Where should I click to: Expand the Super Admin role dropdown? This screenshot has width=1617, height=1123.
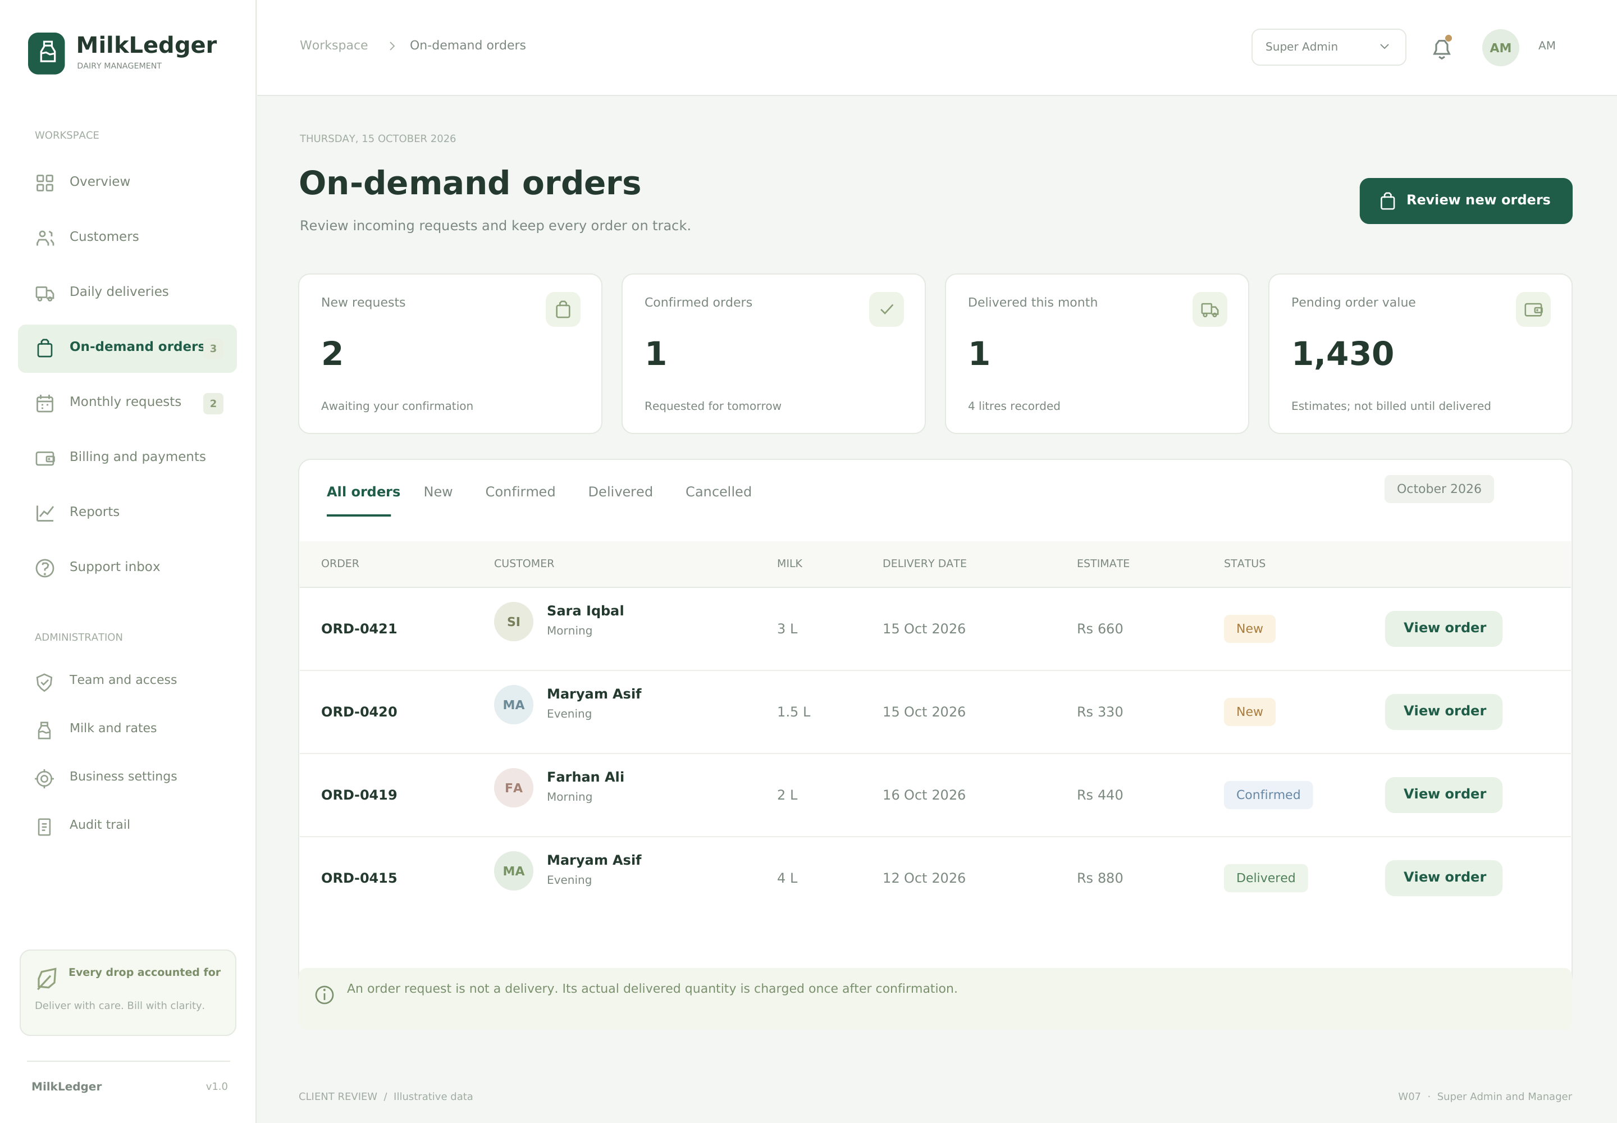1328,47
